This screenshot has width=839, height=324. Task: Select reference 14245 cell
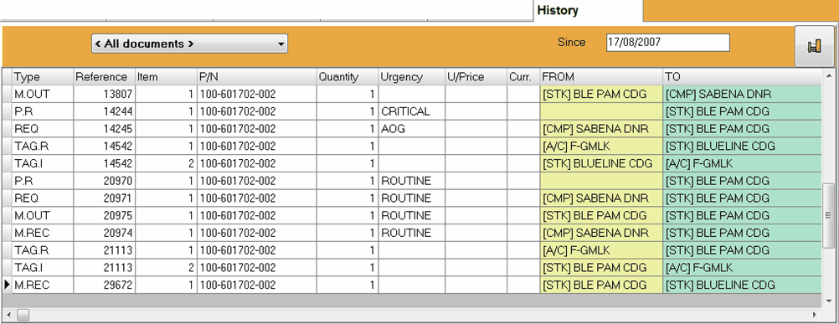[x=105, y=129]
